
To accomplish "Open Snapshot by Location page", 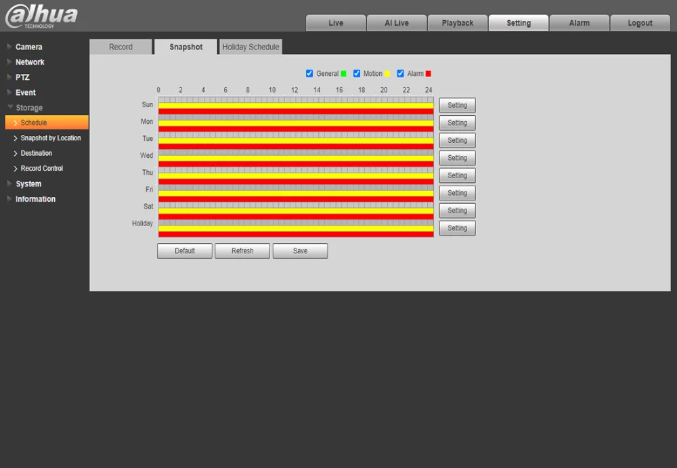I will coord(51,138).
